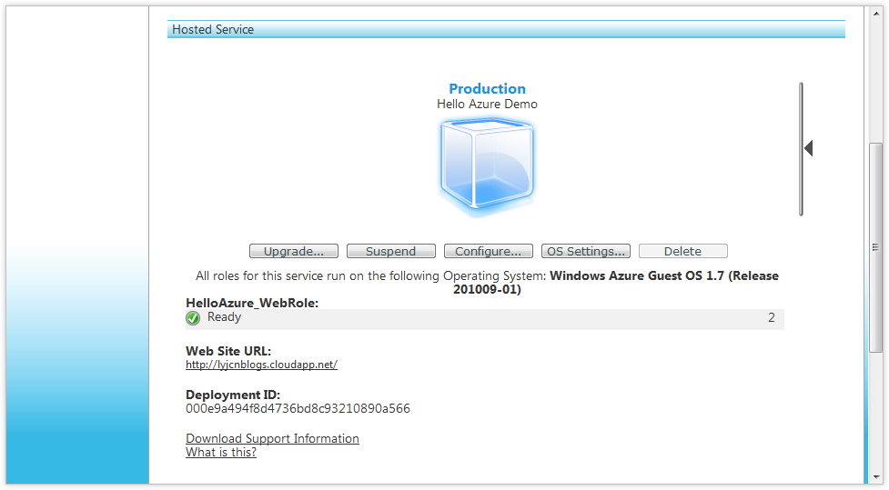
Task: Click Download Support Information link
Action: 272,438
